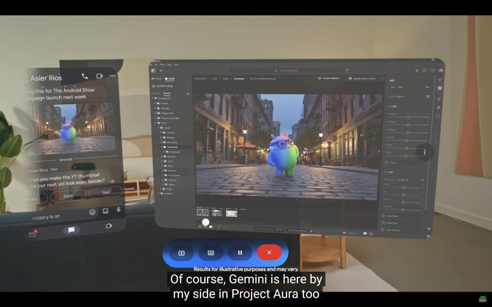Click the Temp slider handle in the Color section
The width and height of the screenshot is (492, 307).
(404, 188)
